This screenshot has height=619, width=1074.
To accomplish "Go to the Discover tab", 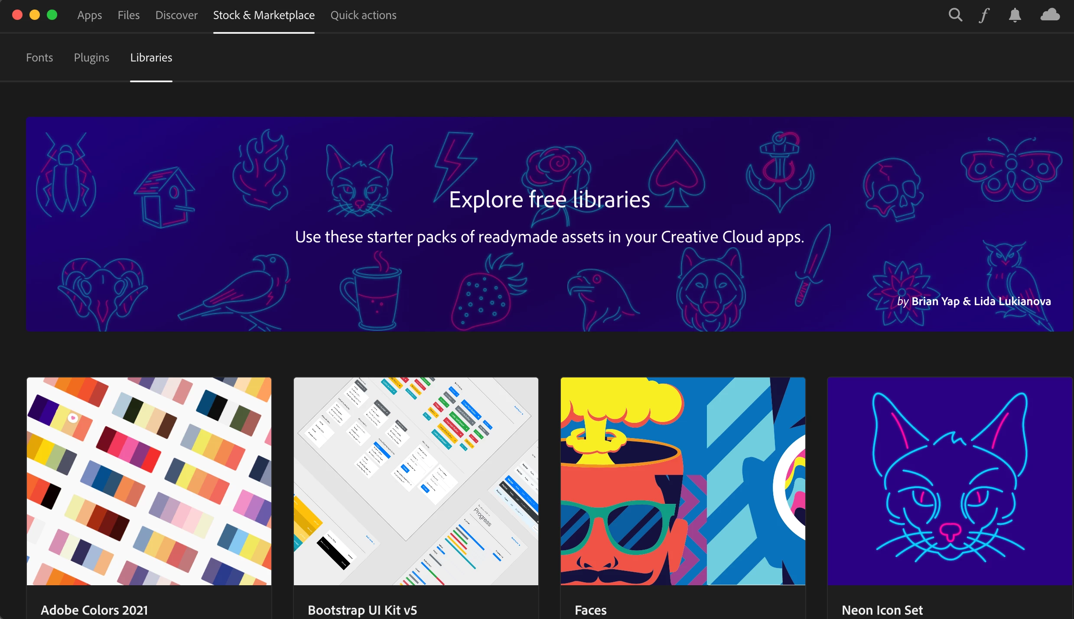I will tap(176, 15).
